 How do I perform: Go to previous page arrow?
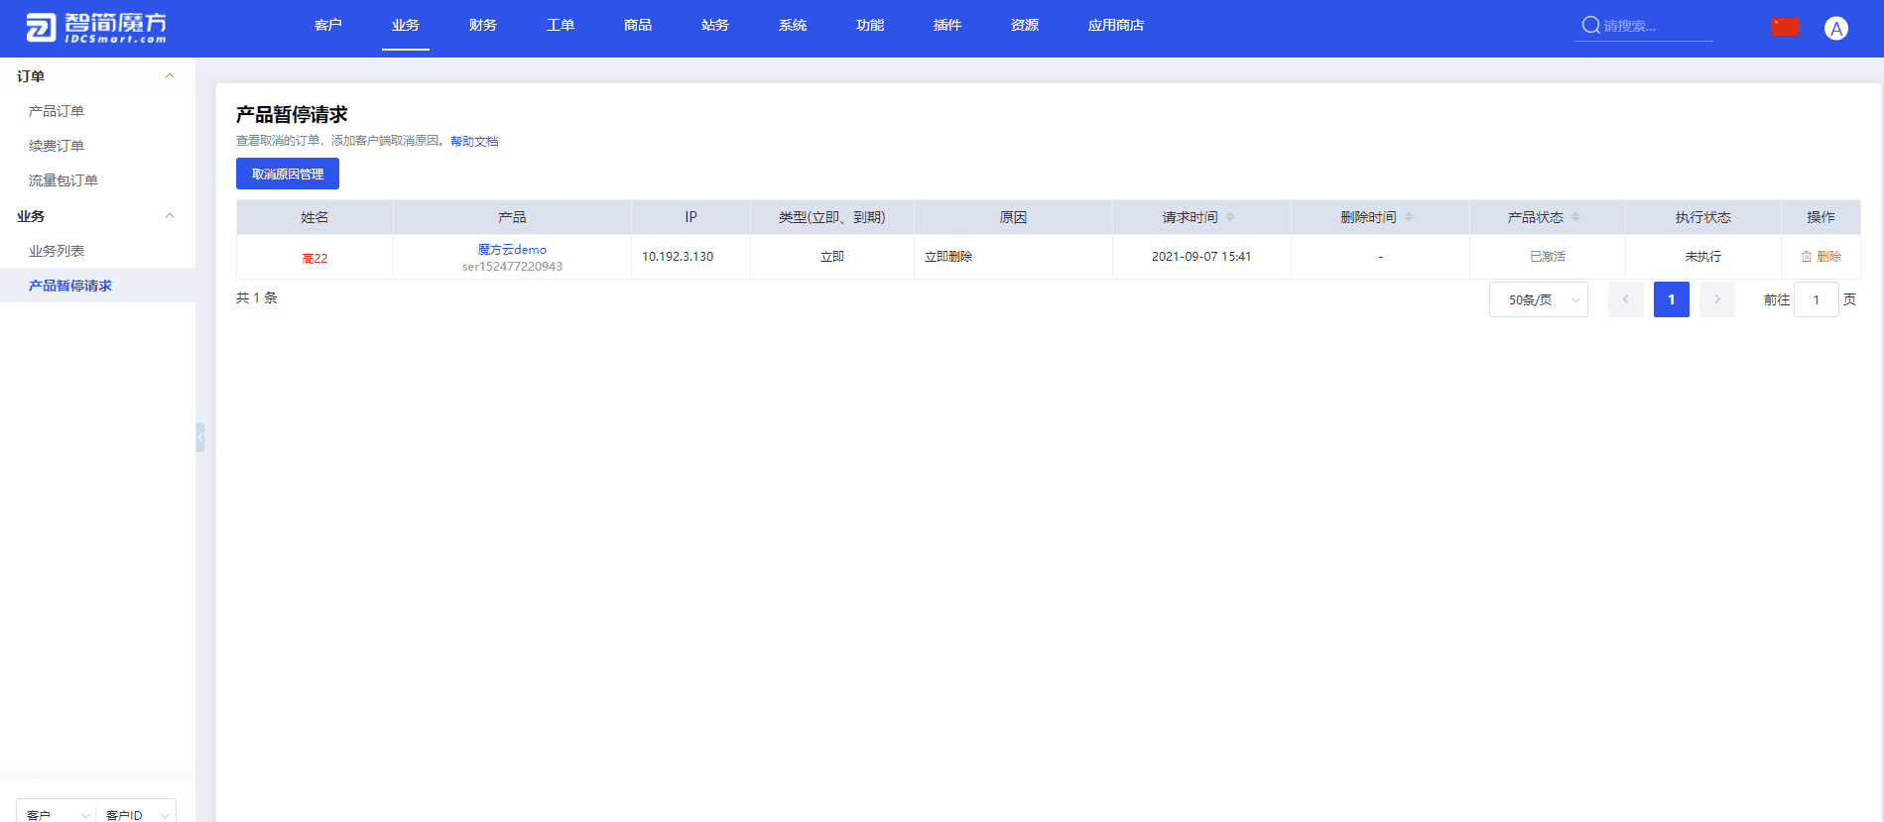1626,299
